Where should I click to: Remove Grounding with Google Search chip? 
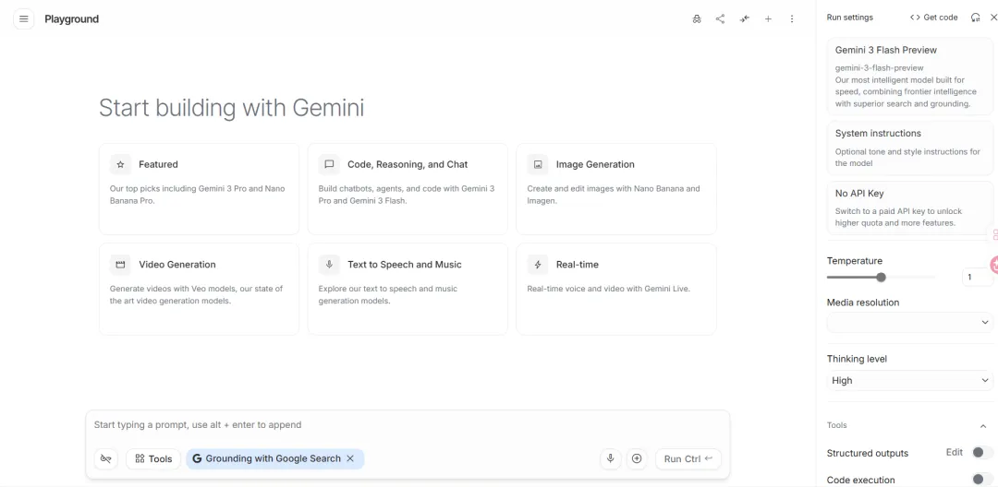coord(350,458)
